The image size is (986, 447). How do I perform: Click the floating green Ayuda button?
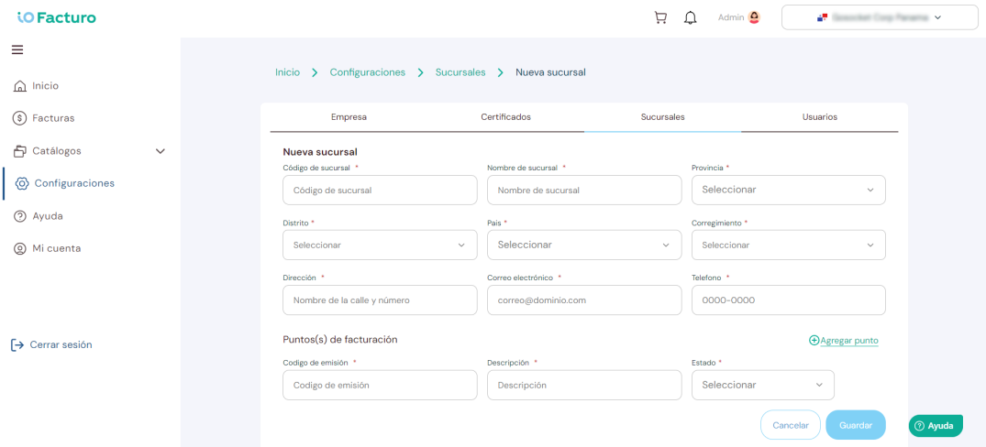pyautogui.click(x=936, y=426)
